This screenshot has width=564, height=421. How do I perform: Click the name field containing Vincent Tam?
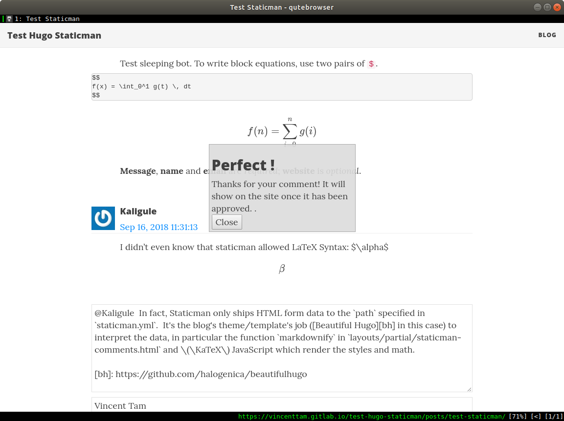[x=281, y=405]
